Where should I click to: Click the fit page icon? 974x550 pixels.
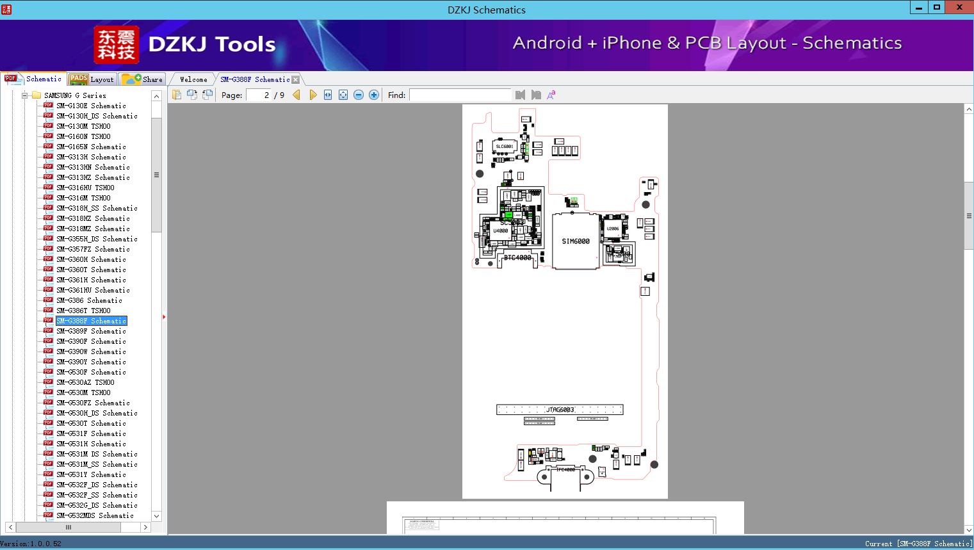(343, 95)
